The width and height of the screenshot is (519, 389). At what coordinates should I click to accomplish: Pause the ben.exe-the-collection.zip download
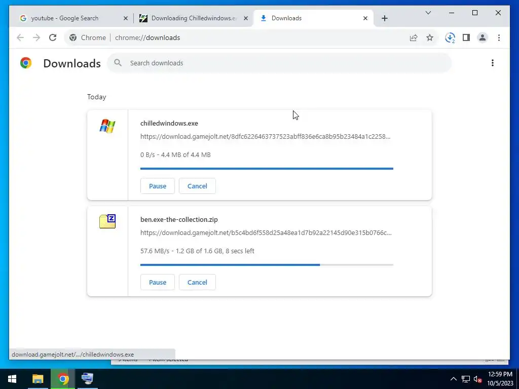158,282
